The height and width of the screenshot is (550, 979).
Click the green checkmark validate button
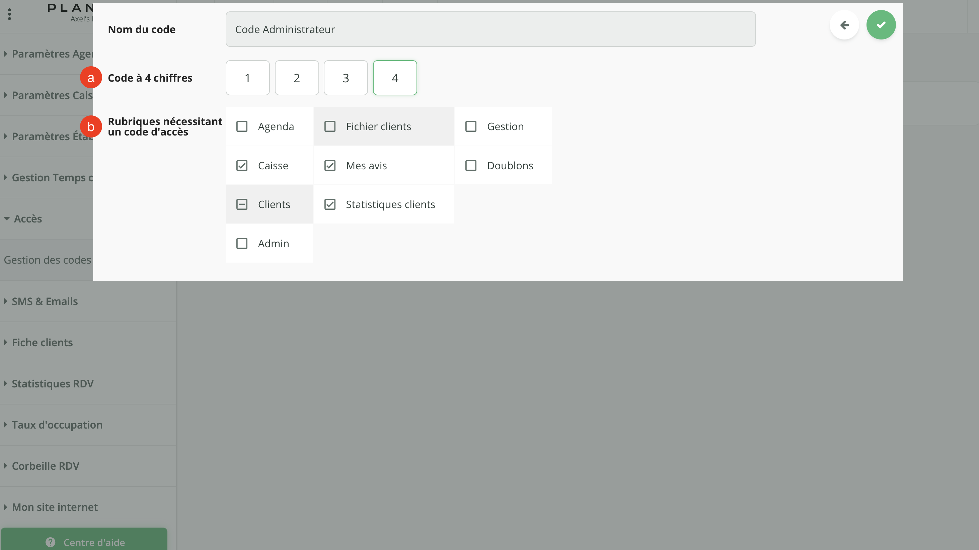pos(881,25)
